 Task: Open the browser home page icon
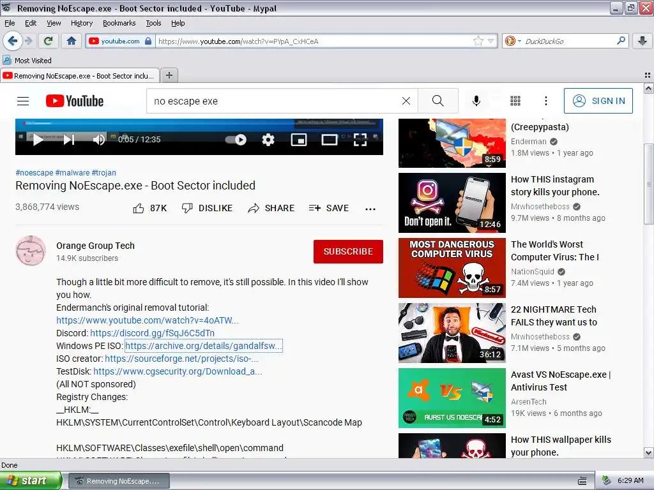tap(72, 41)
